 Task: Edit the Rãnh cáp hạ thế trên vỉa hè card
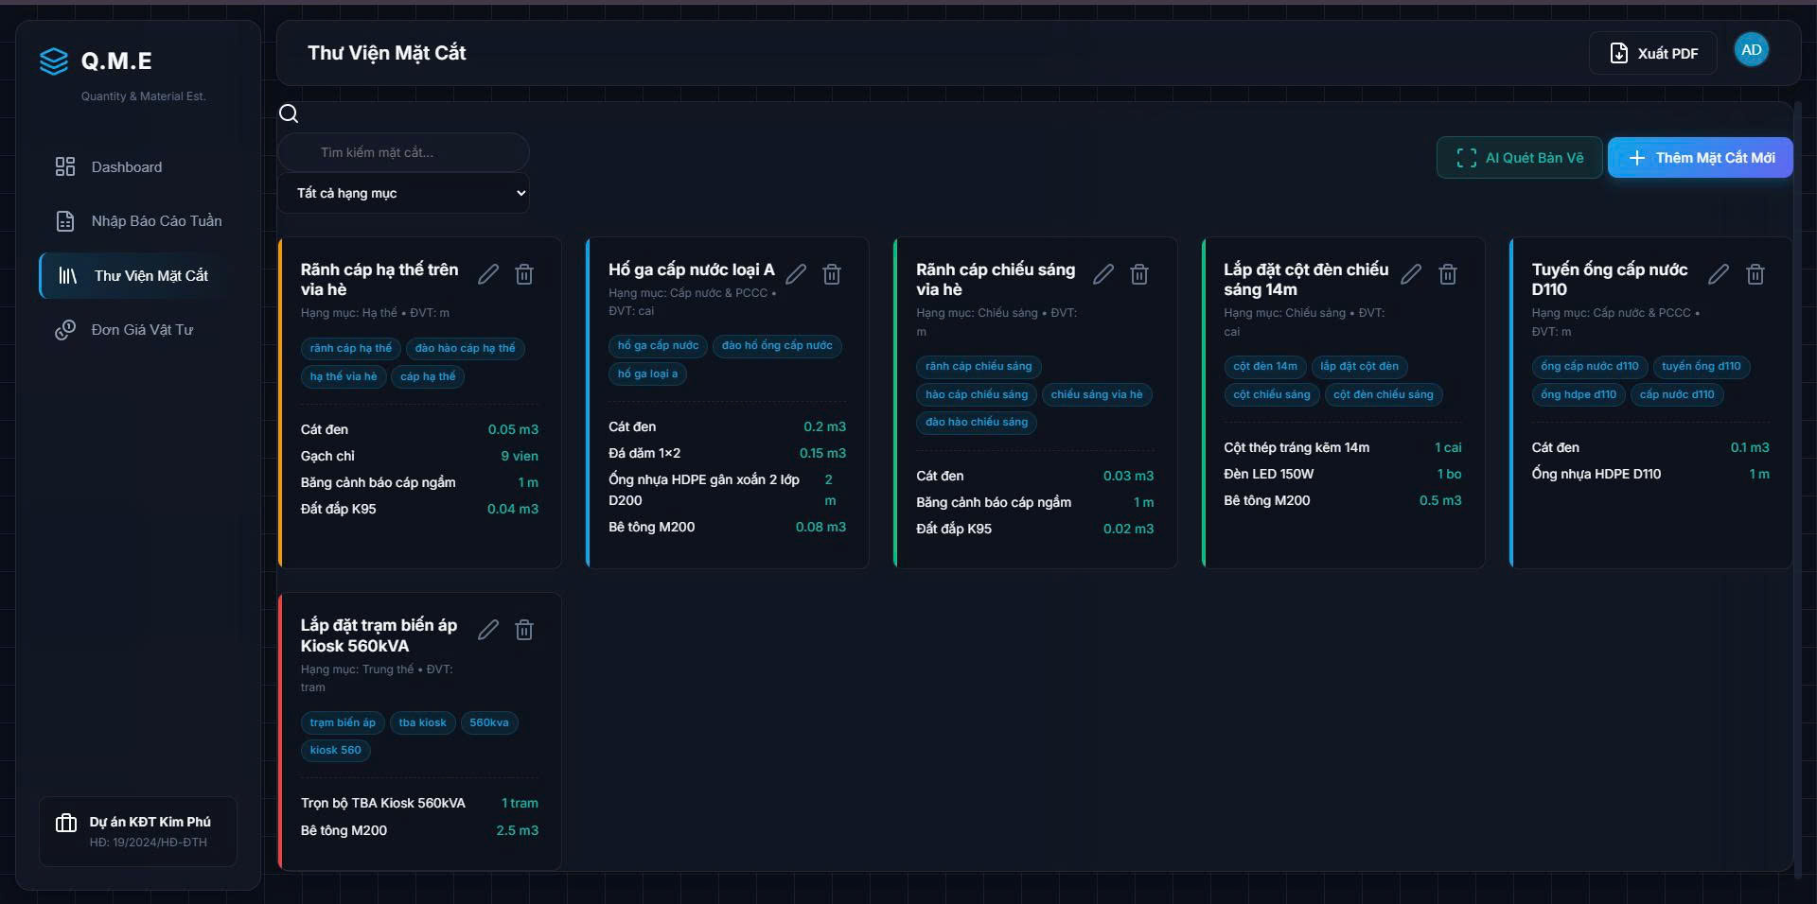[488, 274]
